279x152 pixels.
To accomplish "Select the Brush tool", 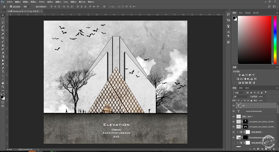I will [3, 41].
